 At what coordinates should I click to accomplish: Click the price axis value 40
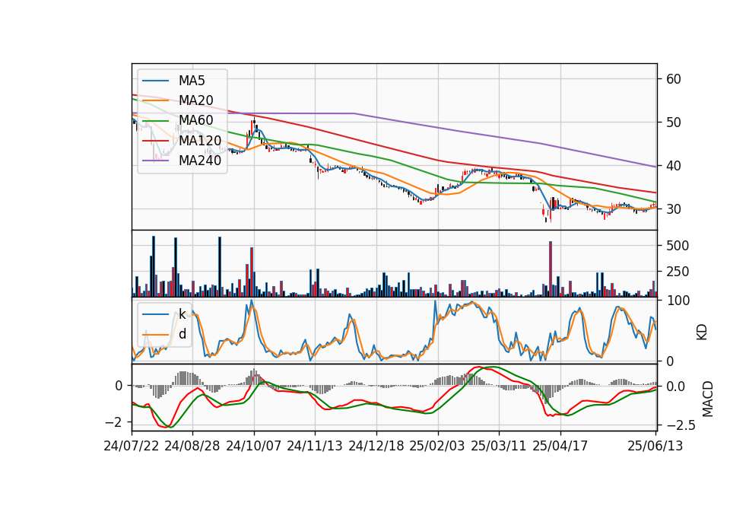[674, 166]
